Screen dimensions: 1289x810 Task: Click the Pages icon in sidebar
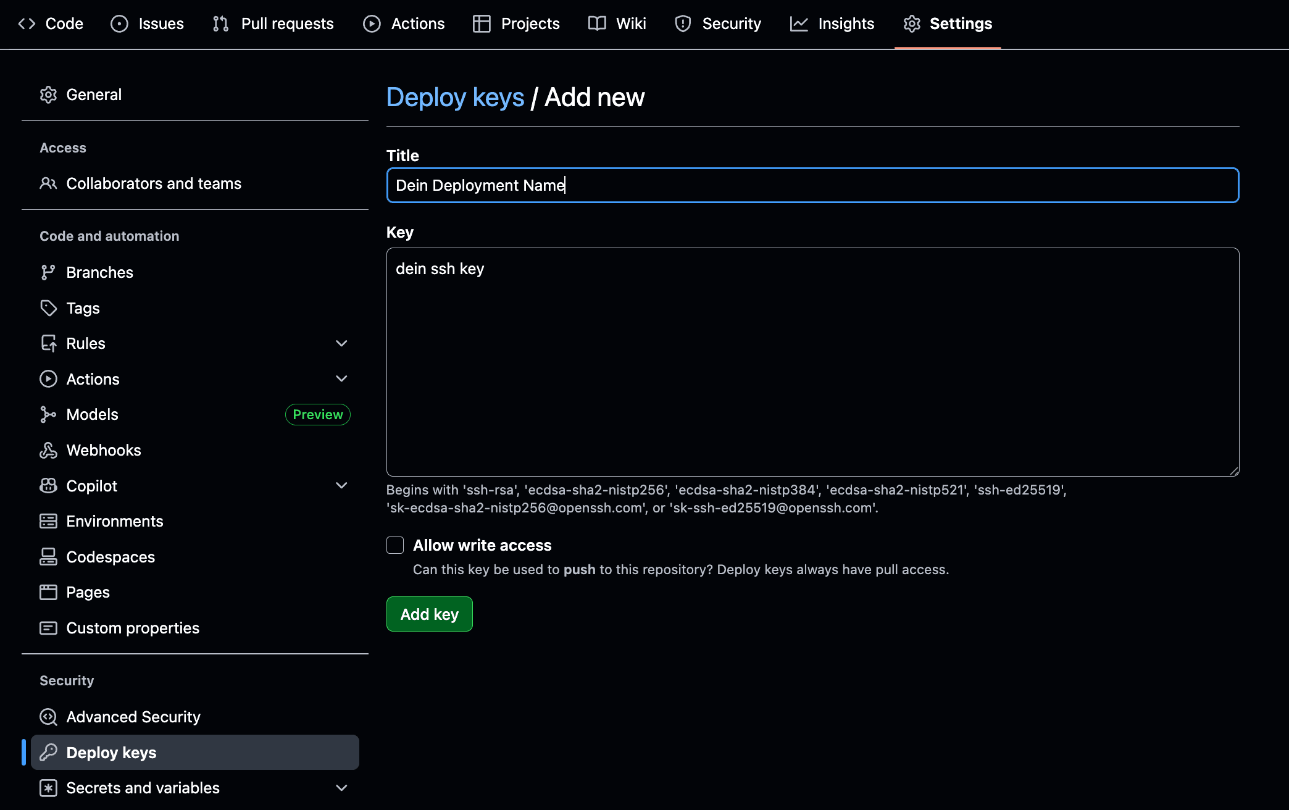point(49,591)
